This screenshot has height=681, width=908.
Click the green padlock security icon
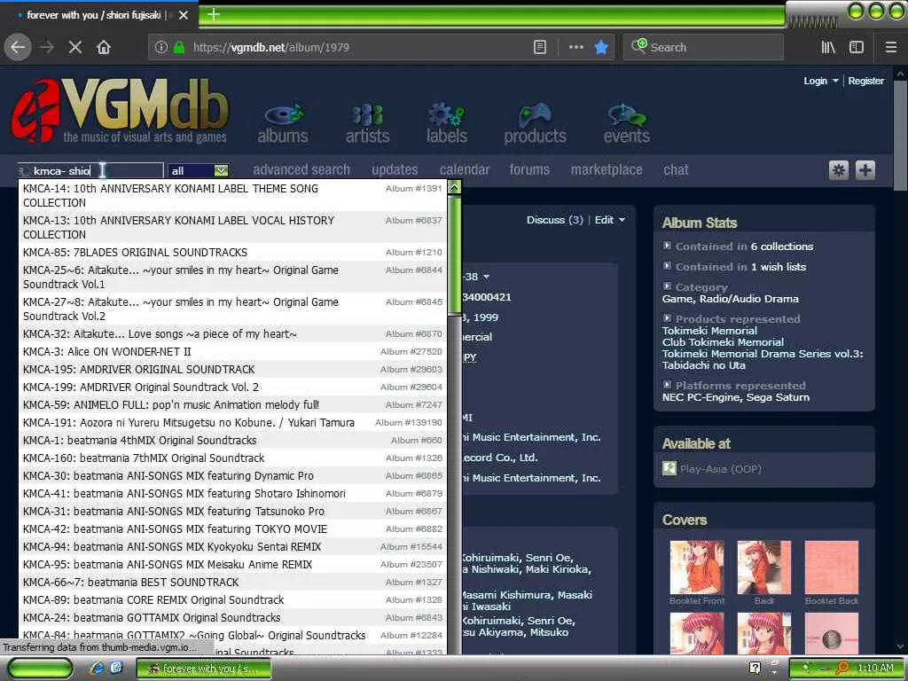tap(179, 47)
